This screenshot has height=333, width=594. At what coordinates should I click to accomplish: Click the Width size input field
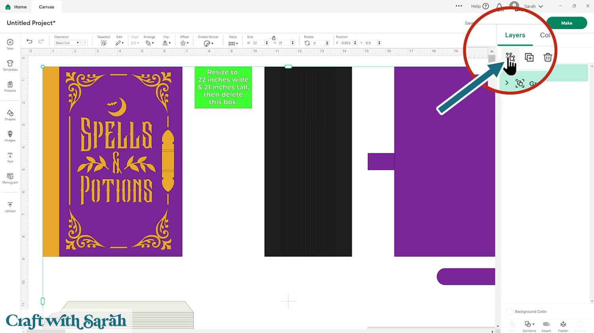pos(258,43)
